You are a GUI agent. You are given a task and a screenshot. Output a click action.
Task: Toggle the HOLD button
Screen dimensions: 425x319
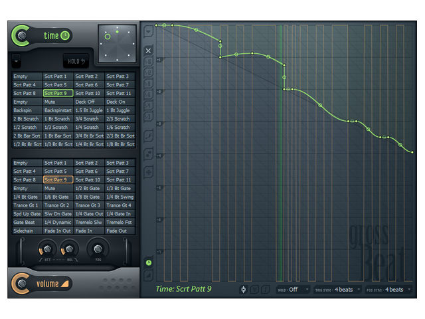(76, 61)
